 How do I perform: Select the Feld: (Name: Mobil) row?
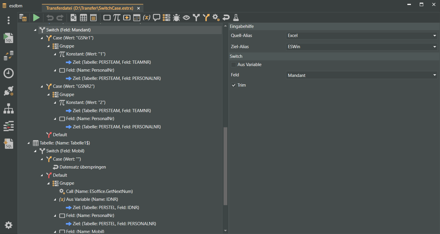(85, 231)
